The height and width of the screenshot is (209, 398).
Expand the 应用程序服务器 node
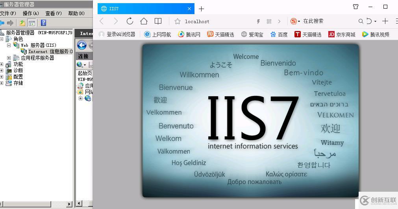point(9,58)
